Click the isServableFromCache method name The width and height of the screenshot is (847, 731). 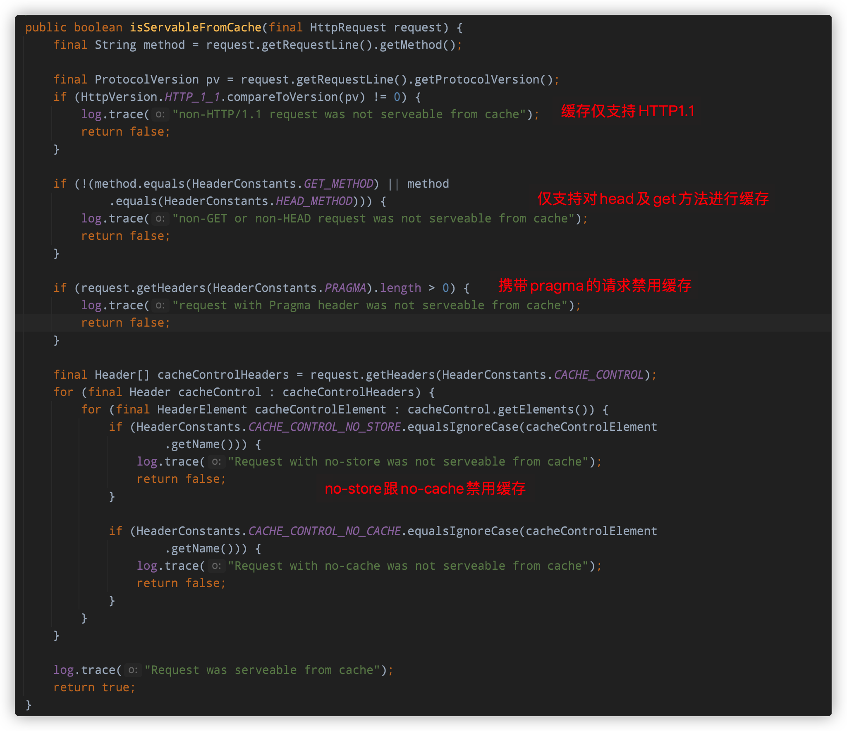(195, 28)
